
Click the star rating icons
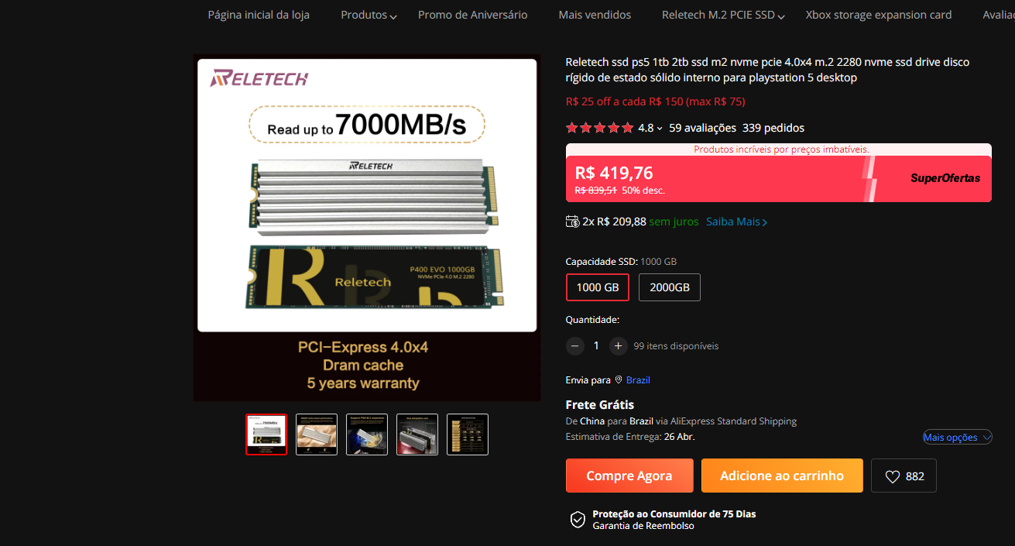coord(599,128)
